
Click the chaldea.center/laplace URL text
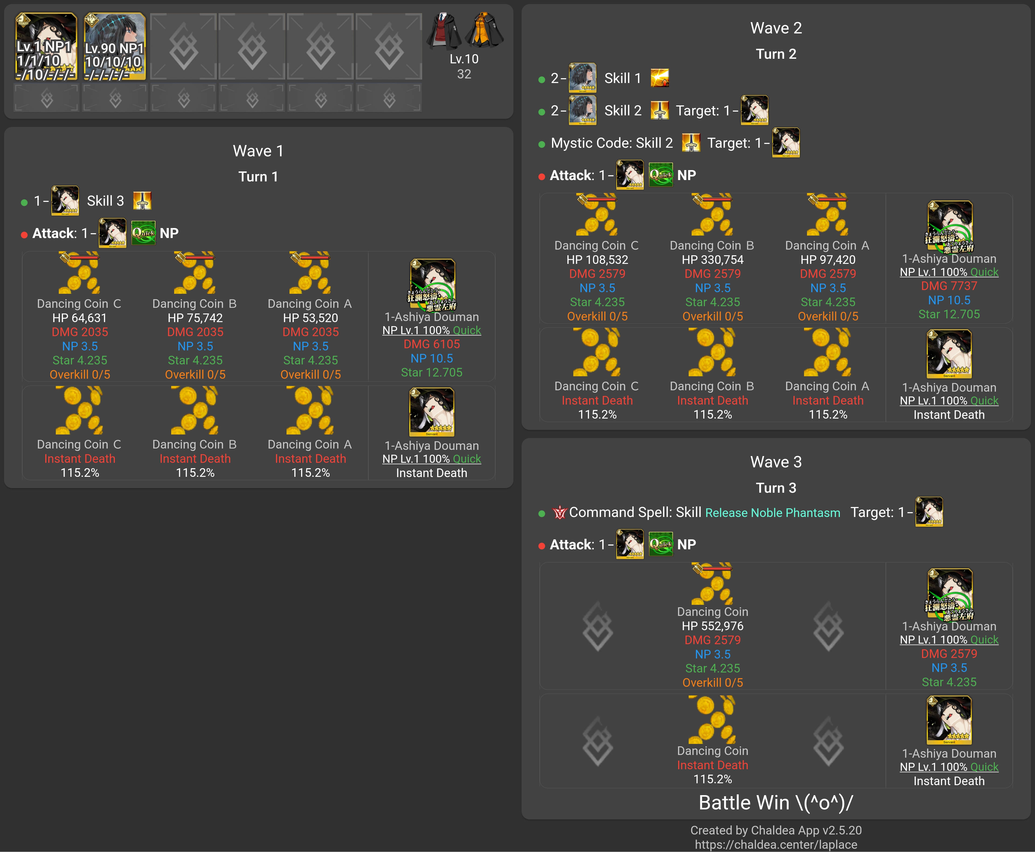(776, 844)
